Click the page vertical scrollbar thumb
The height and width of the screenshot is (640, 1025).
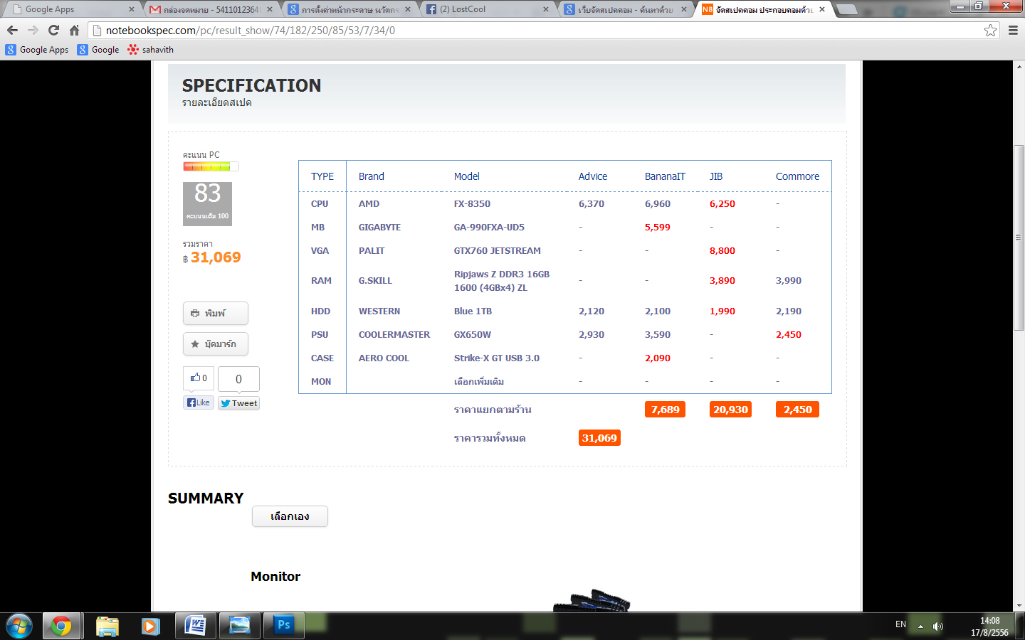1019,238
